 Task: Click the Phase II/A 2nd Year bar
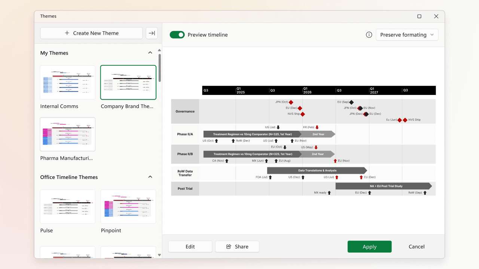coord(318,134)
